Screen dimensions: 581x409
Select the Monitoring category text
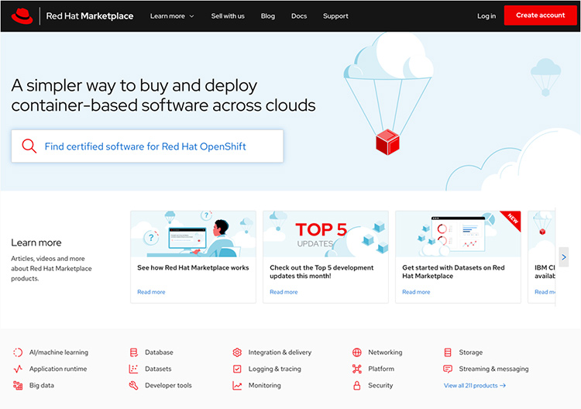(265, 385)
